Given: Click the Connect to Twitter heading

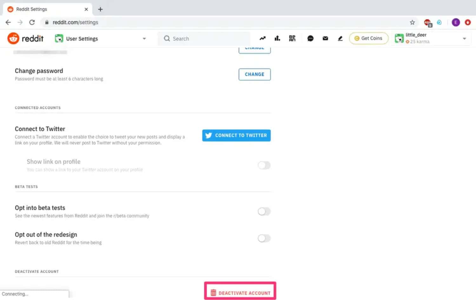Looking at the screenshot, I should click(40, 129).
